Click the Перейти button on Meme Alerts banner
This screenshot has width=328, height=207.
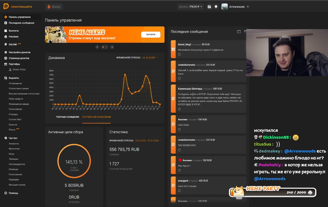(x=151, y=35)
